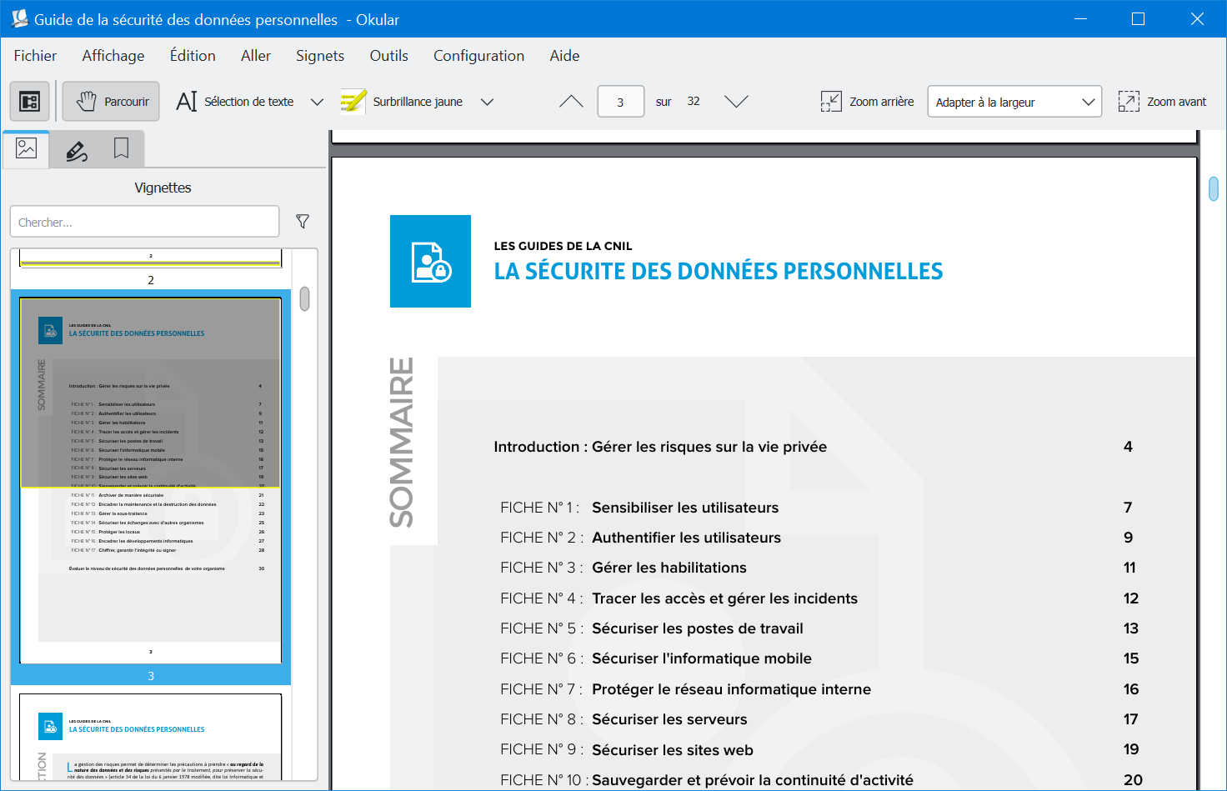Go to next page with down arrow
Image resolution: width=1227 pixels, height=791 pixels.
(x=736, y=102)
